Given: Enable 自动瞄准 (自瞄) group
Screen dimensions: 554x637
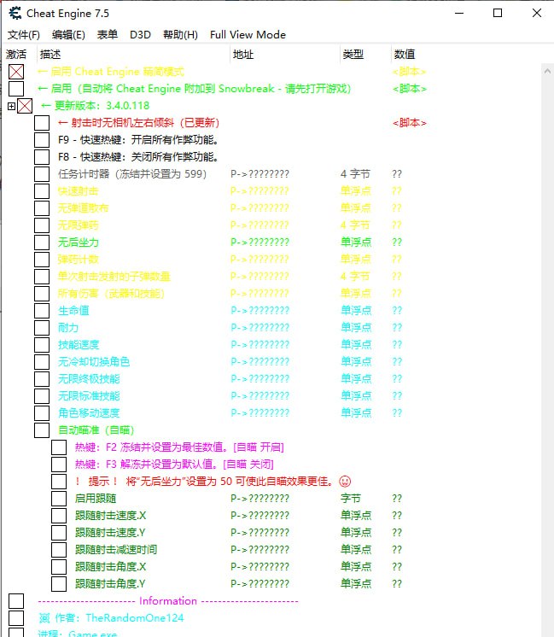Looking at the screenshot, I should [42, 430].
